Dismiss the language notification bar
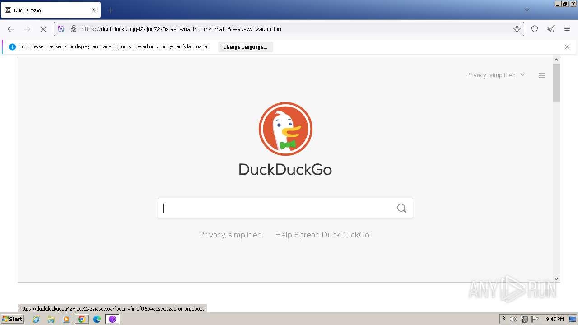The width and height of the screenshot is (578, 325). pos(567,47)
